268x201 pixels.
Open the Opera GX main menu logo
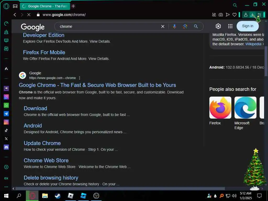(6, 6)
